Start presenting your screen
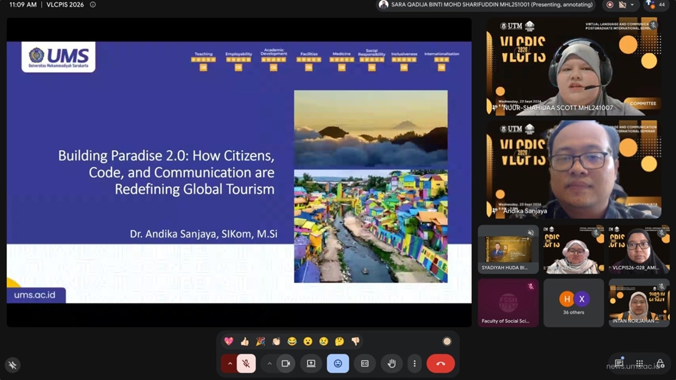Image resolution: width=676 pixels, height=380 pixels. 311,364
